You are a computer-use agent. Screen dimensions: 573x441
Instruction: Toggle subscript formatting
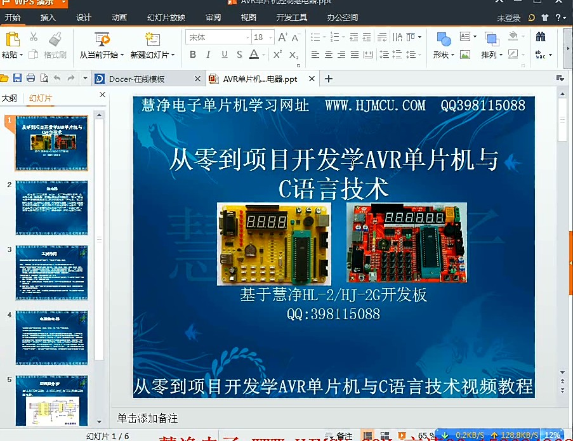(x=294, y=55)
